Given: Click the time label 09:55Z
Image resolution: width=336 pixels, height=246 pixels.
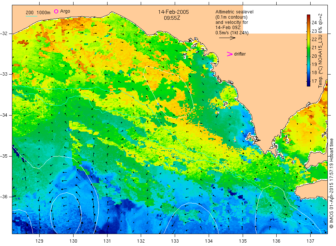Looking at the screenshot, I should pyautogui.click(x=172, y=18).
